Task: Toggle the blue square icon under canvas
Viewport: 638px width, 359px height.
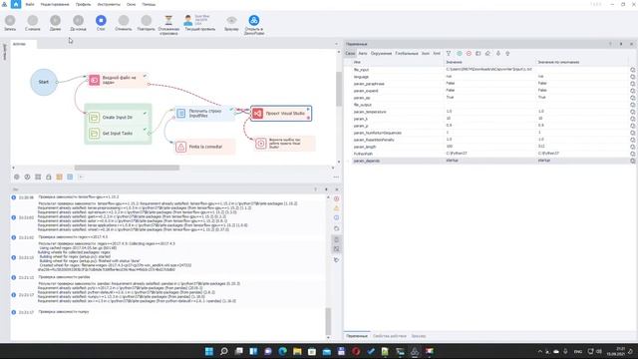Action: [x=70, y=178]
